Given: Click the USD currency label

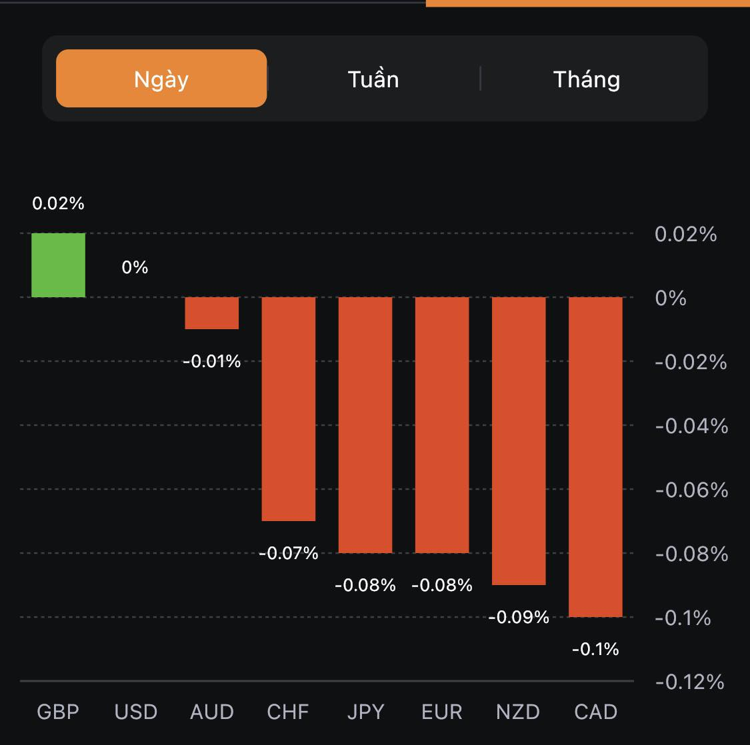Looking at the screenshot, I should (135, 712).
